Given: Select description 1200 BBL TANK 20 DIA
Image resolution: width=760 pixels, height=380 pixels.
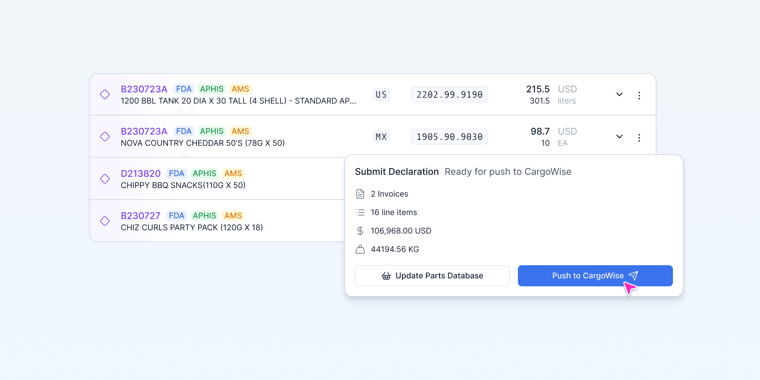Looking at the screenshot, I should (x=238, y=101).
